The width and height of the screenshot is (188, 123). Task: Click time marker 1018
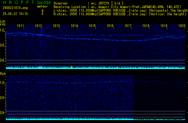[146, 26]
